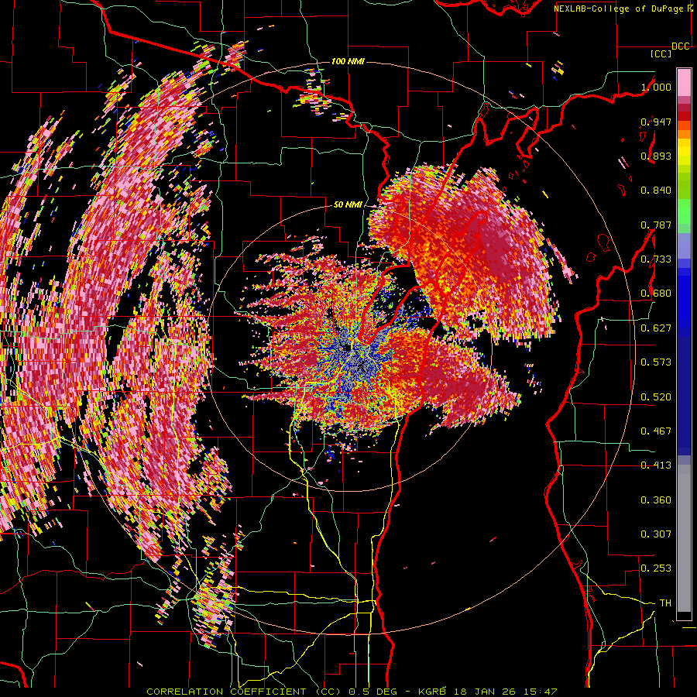697x697 pixels.
Task: Click the 0.733 value on the color scale
Action: pos(656,259)
